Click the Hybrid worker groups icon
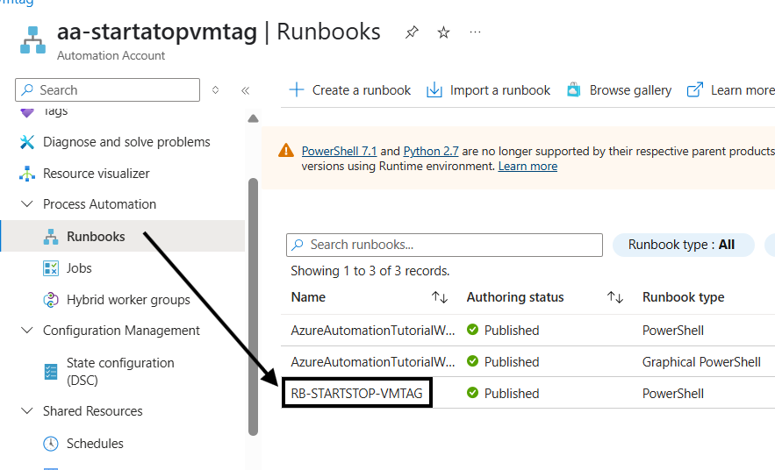775x470 pixels. pyautogui.click(x=51, y=300)
